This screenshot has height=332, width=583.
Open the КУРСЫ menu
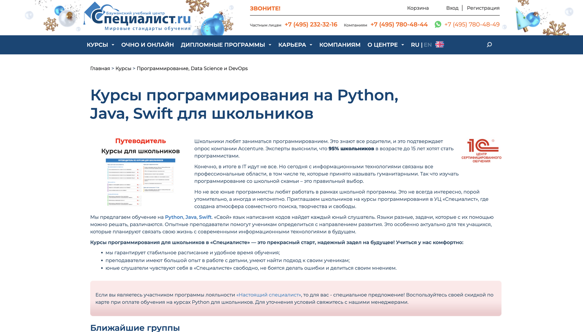click(97, 45)
